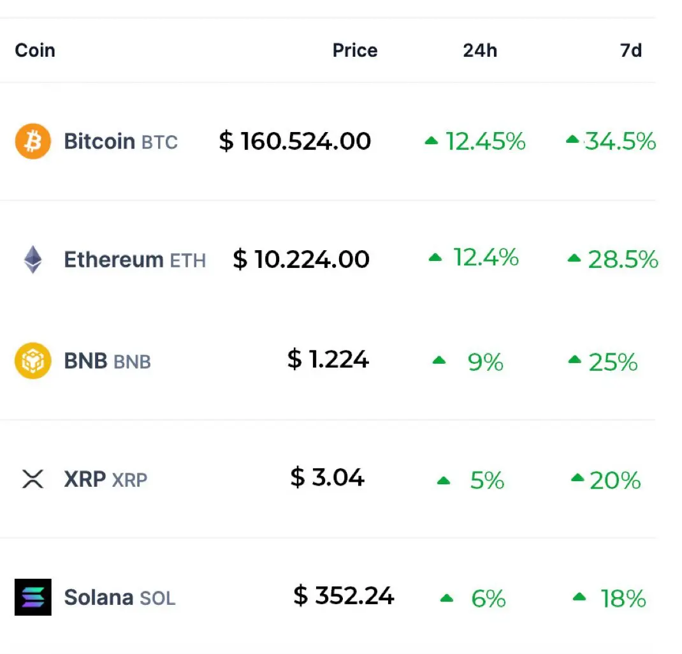Open the Ethereum ETH coin link
The image size is (682, 654).
pos(134,260)
